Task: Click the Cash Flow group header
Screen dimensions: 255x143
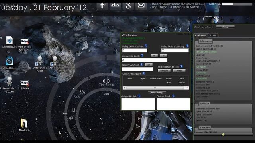Action: click(x=205, y=128)
